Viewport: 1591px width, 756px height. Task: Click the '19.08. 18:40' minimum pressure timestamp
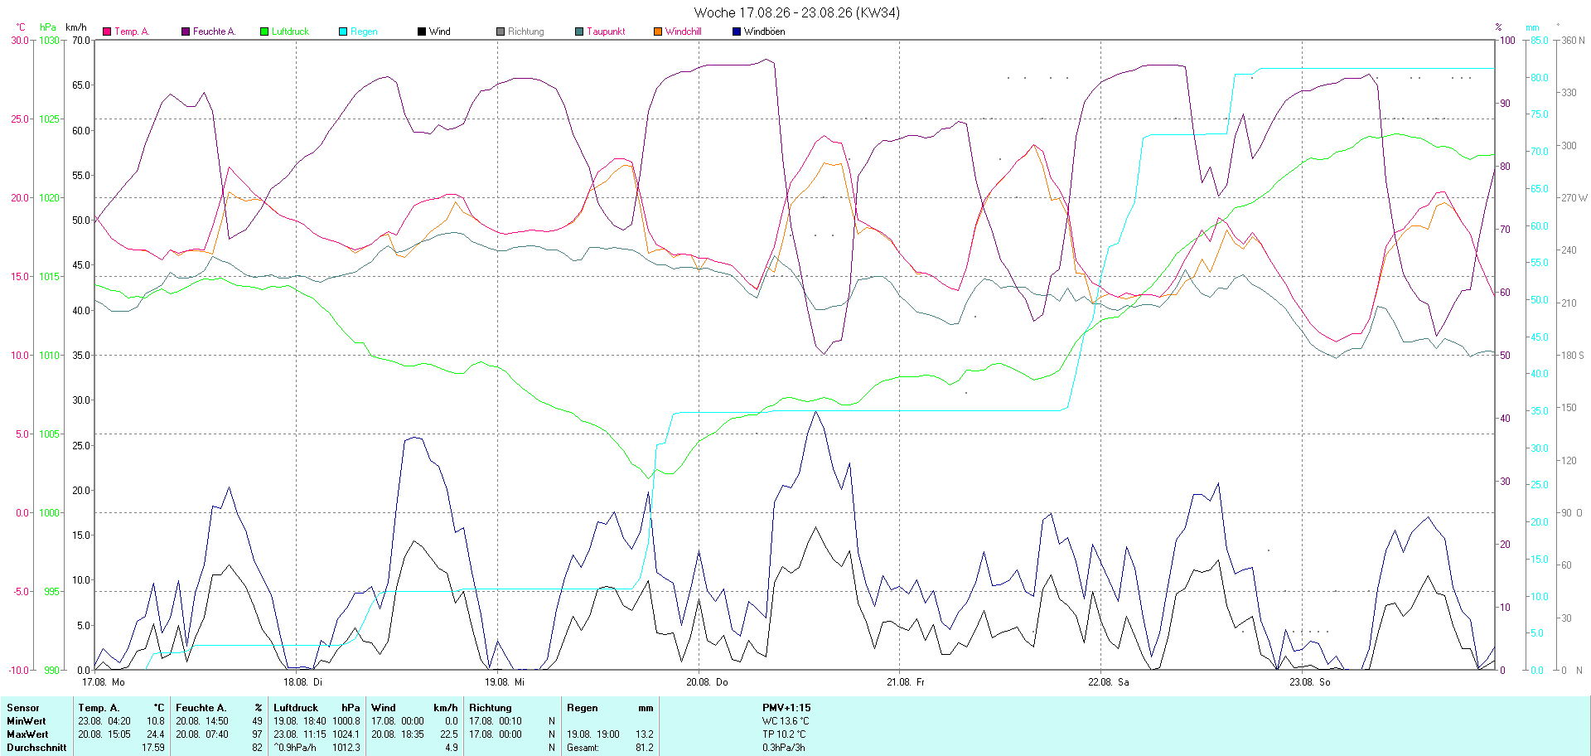[x=300, y=721]
